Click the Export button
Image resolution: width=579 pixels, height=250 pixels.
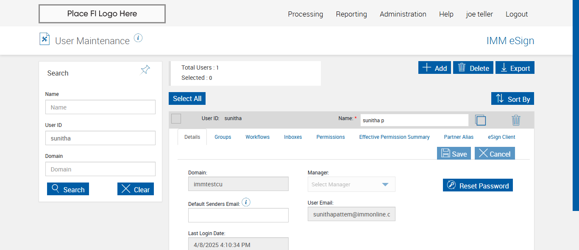pos(515,68)
